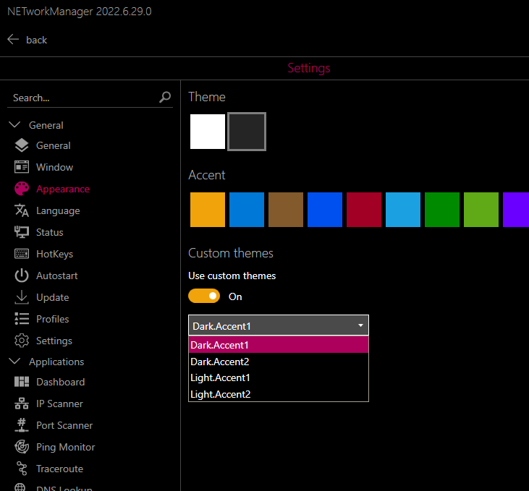The height and width of the screenshot is (491, 529).
Task: Go to Language settings label
Action: click(58, 210)
